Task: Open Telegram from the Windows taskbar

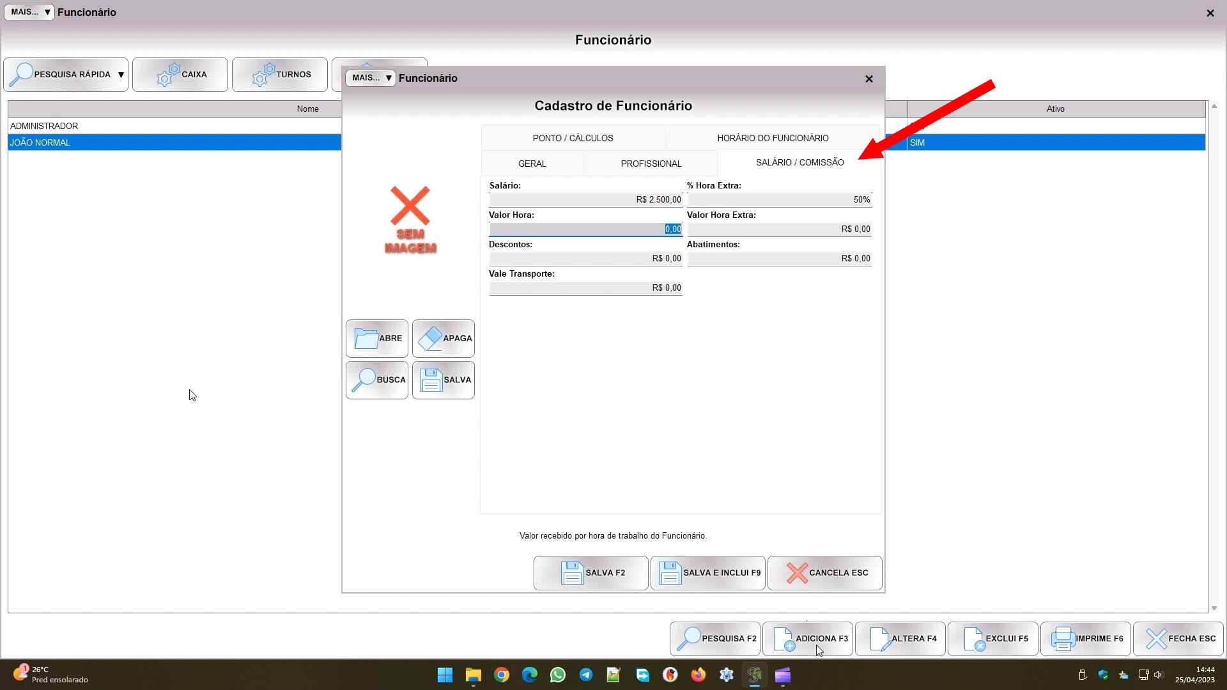Action: 585,675
